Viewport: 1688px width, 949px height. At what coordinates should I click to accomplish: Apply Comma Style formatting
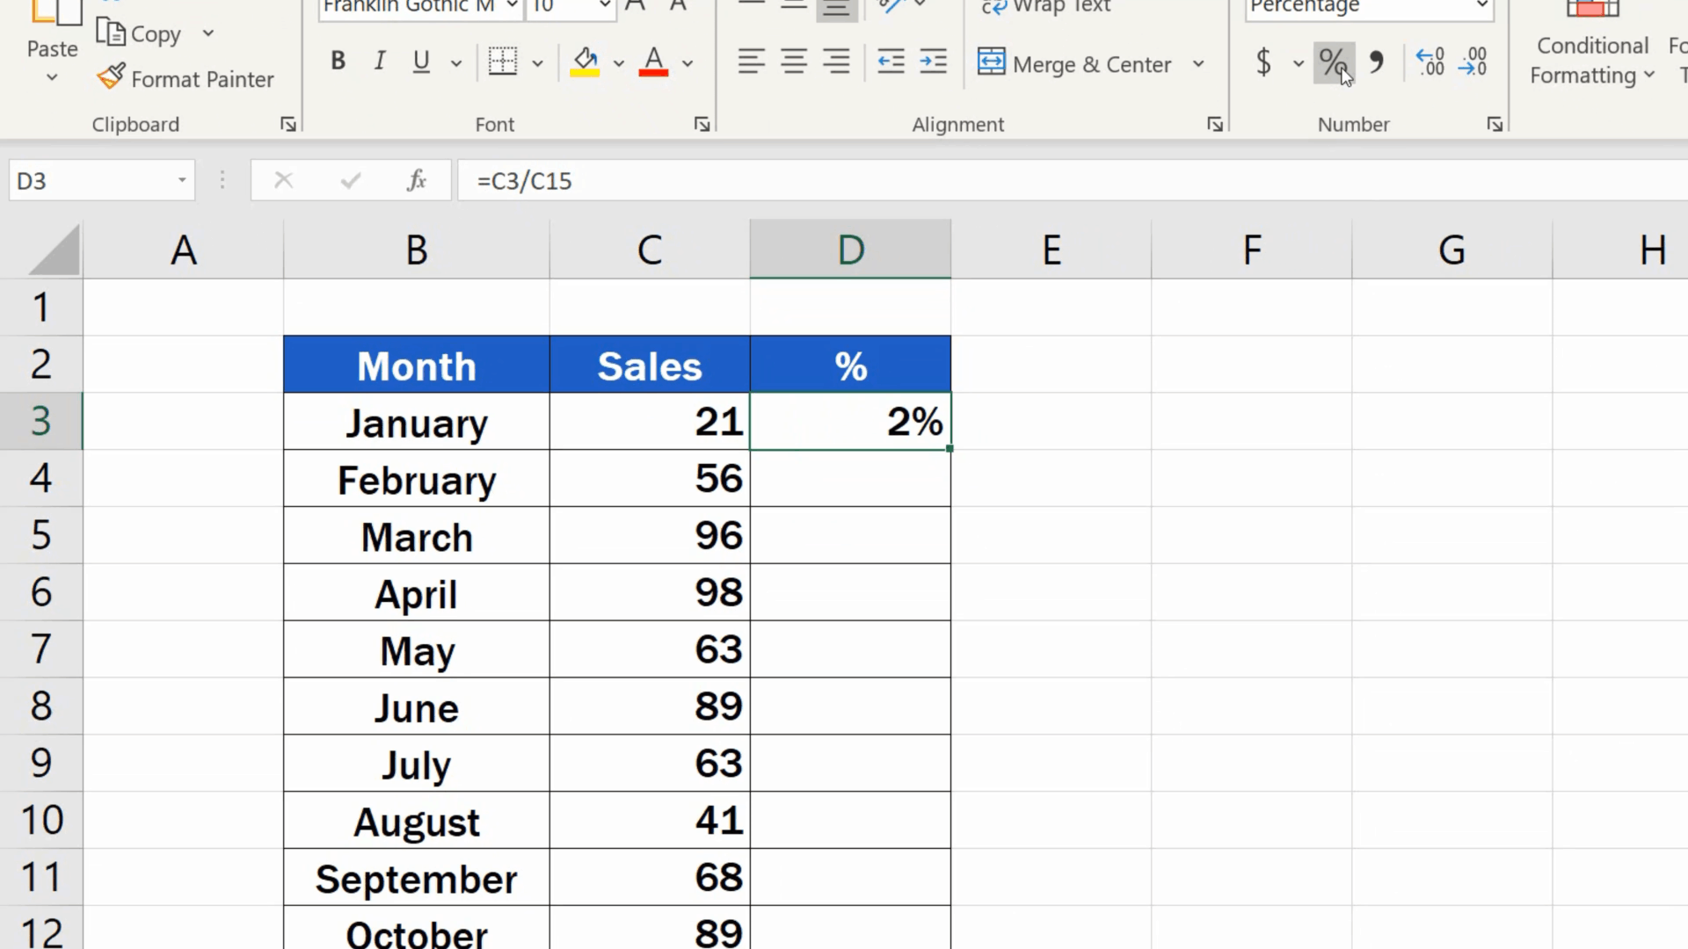click(1376, 62)
